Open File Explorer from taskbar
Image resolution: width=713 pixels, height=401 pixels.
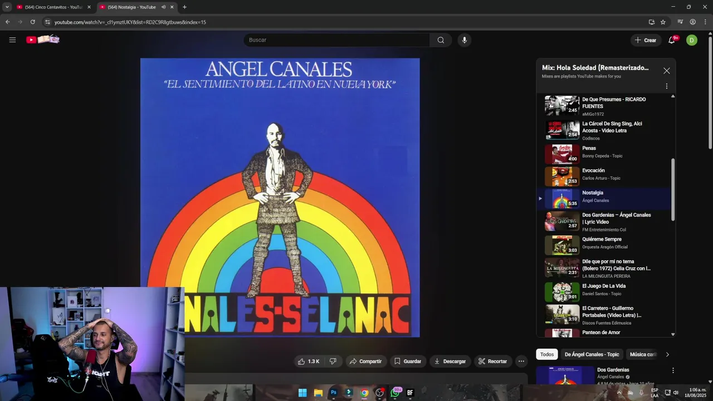[318, 393]
